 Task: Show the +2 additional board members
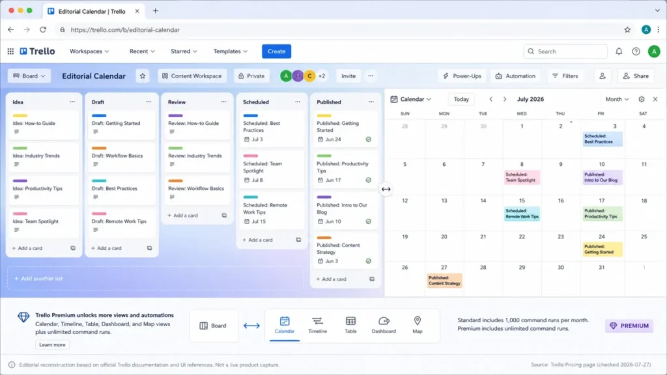pos(322,76)
